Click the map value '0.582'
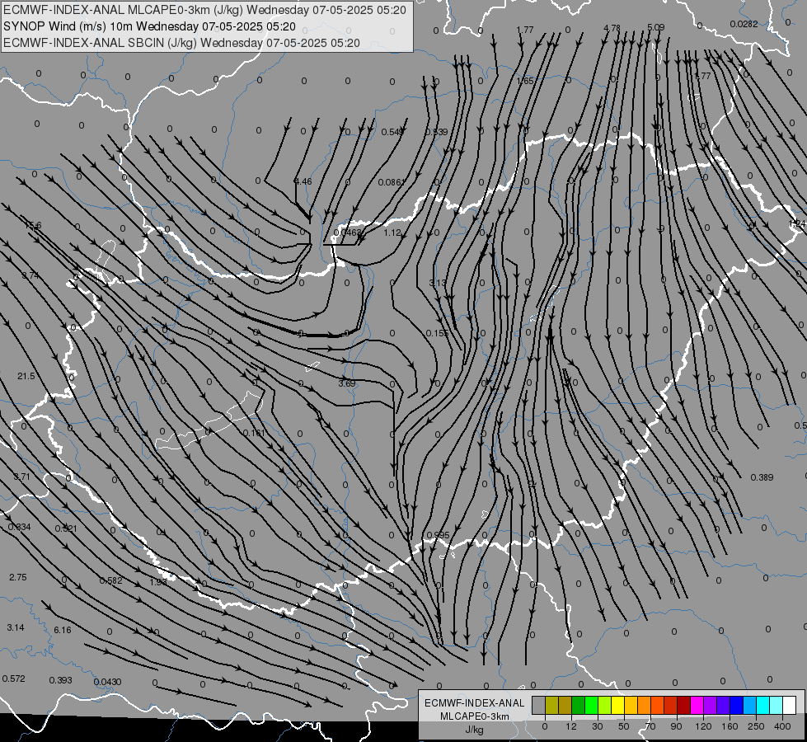 coord(110,580)
